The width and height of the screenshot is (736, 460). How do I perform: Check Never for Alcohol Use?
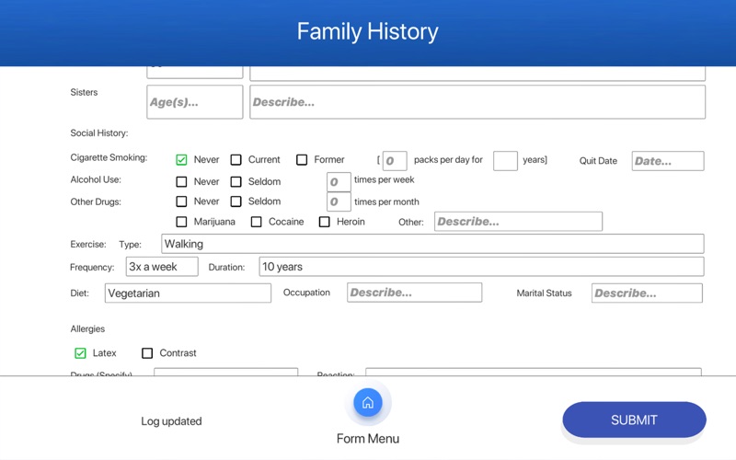click(x=181, y=181)
